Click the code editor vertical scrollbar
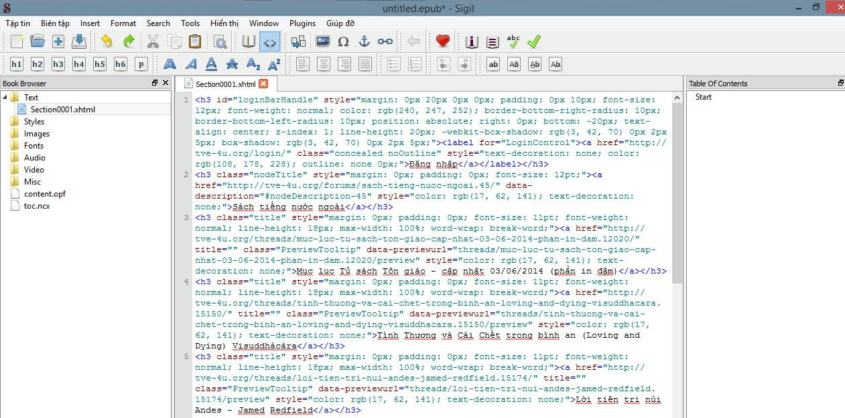 pos(677,194)
